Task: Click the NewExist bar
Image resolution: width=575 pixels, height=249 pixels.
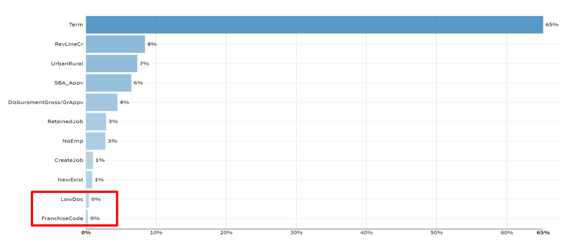Action: (x=89, y=179)
